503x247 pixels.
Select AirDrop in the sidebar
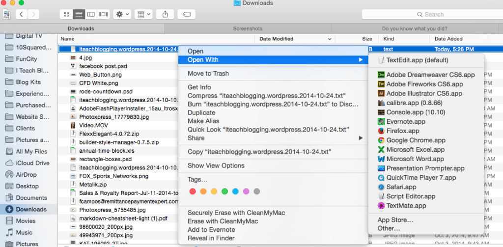tap(27, 174)
